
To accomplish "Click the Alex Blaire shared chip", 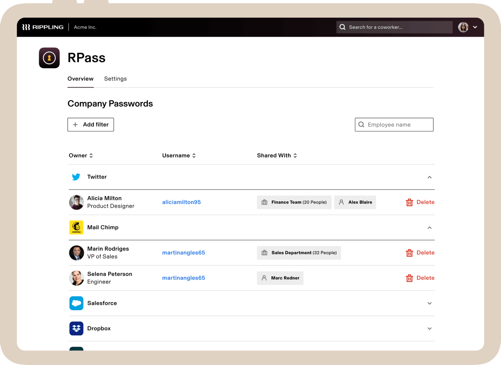I will tap(355, 202).
